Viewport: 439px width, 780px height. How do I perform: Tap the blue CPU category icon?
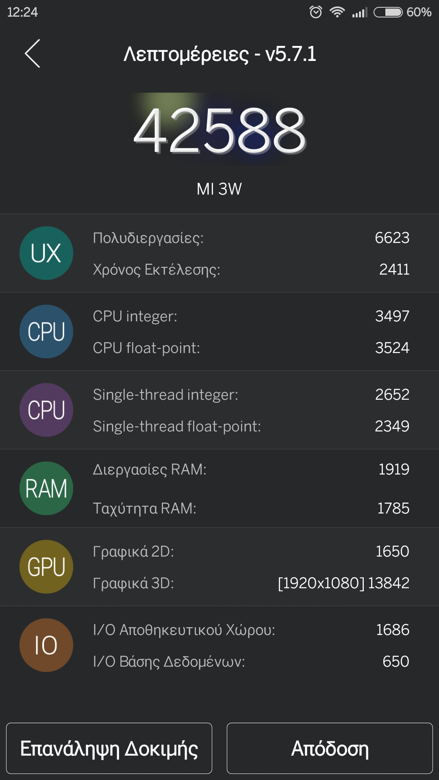(46, 331)
